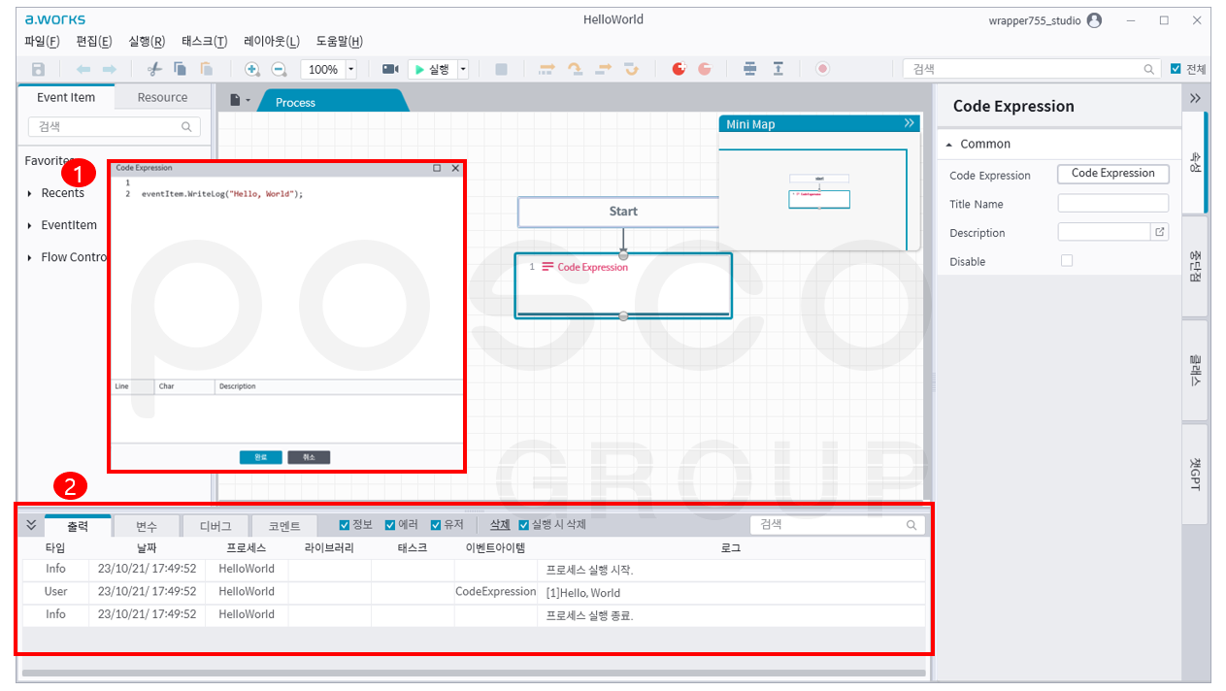Click the undo left arrow icon
This screenshot has height=691, width=1226.
click(83, 69)
